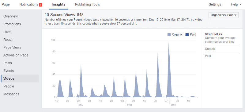Select Posts in the left sidebar
The width and height of the screenshot is (245, 112).
[7, 63]
